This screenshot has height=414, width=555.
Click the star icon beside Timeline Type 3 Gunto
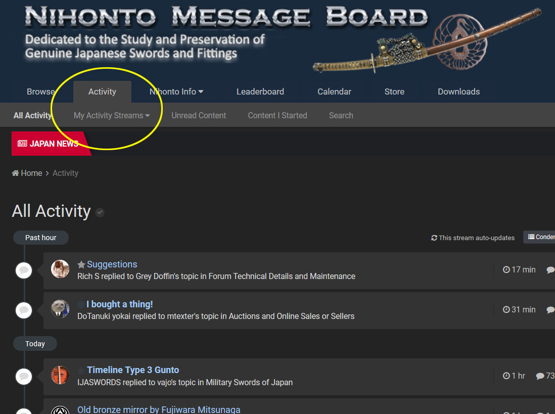81,371
